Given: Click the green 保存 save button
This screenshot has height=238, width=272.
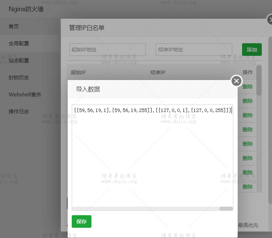Looking at the screenshot, I should (x=82, y=221).
